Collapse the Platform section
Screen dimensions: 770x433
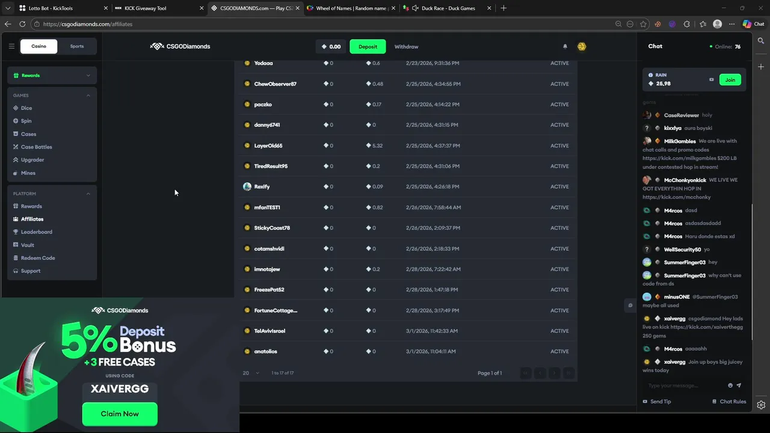88,194
